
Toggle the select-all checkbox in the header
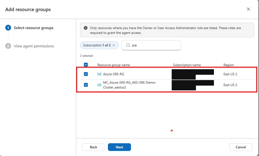[x=86, y=65]
